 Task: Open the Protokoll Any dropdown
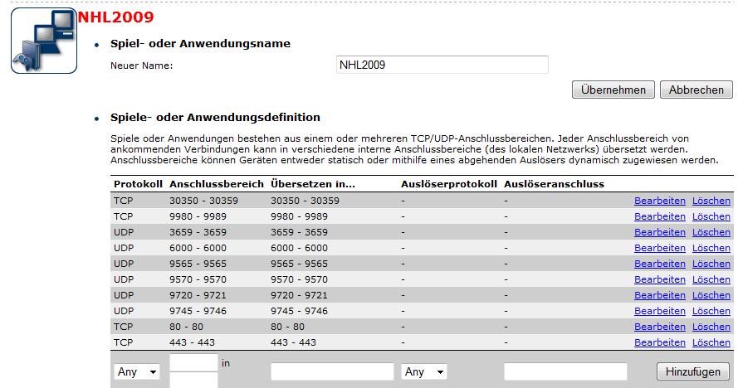click(x=137, y=372)
